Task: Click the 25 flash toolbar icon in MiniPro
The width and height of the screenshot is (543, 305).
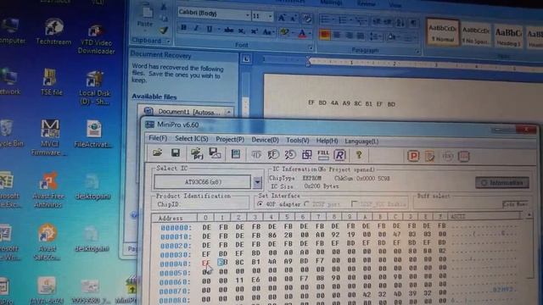Action: click(290, 154)
